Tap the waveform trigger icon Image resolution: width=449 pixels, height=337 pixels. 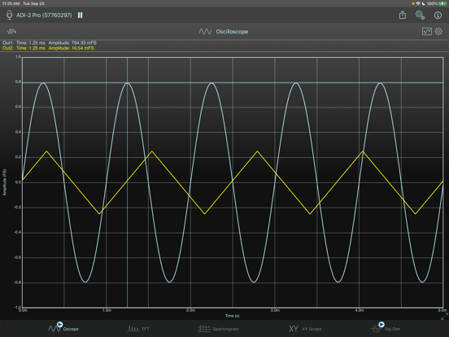pos(11,31)
